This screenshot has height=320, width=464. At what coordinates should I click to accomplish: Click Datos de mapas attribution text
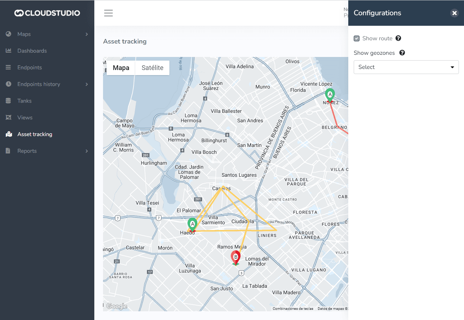coord(333,309)
